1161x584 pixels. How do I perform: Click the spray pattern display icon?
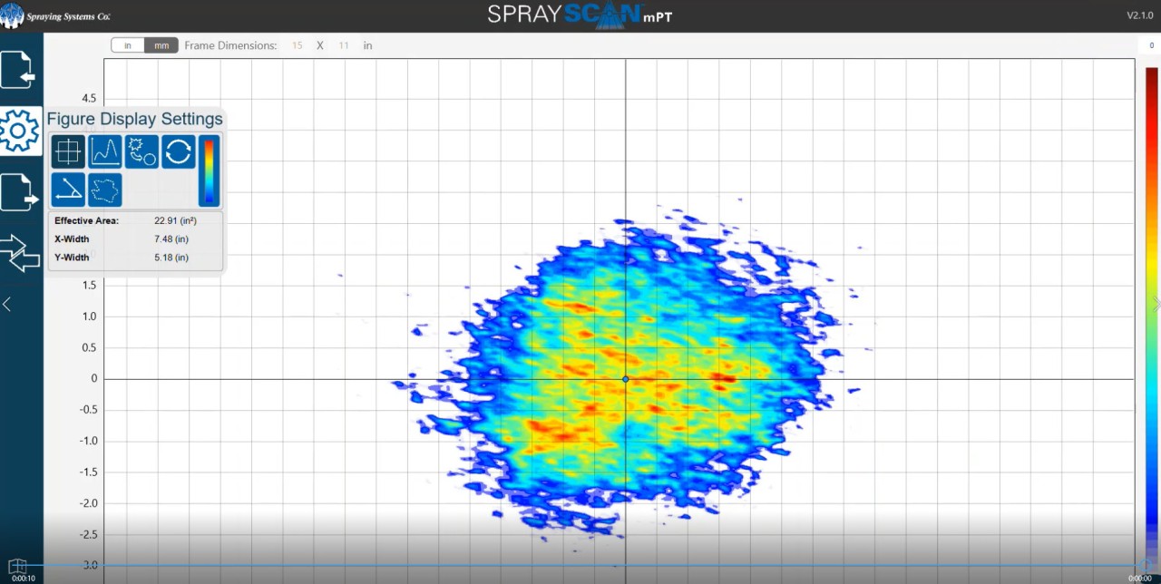141,151
